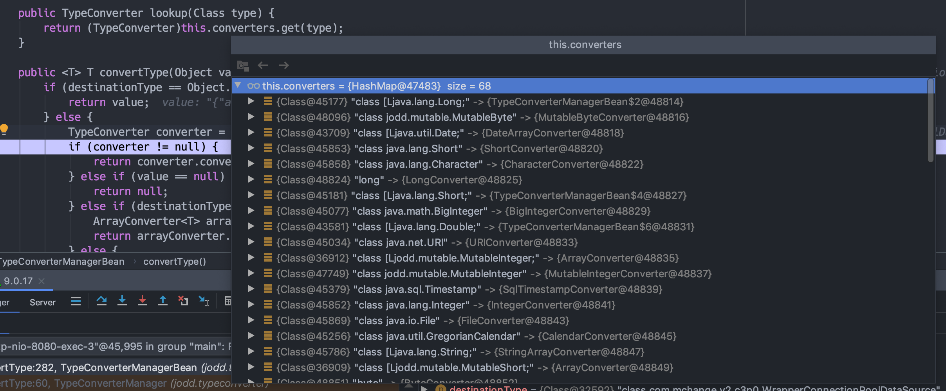Click the red Force Step Into arrow
Viewport: 946px width, 391px height.
tap(143, 301)
